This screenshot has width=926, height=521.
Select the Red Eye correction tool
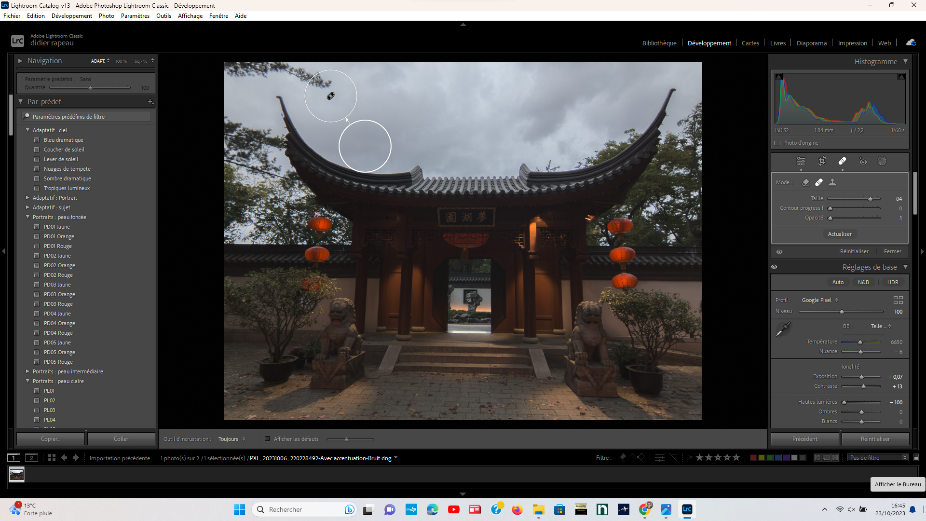pos(863,161)
